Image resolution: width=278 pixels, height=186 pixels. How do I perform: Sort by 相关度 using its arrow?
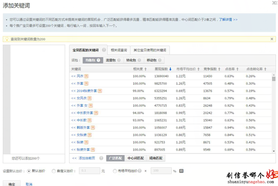tap(146, 69)
